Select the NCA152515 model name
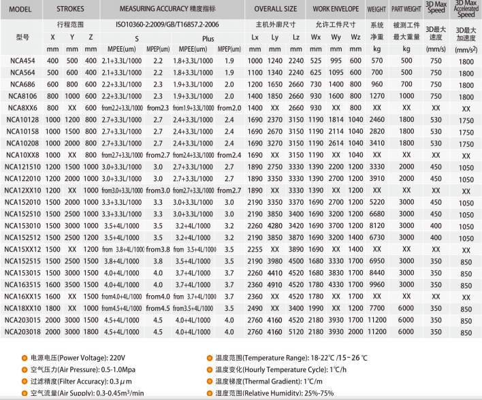 pyautogui.click(x=22, y=261)
